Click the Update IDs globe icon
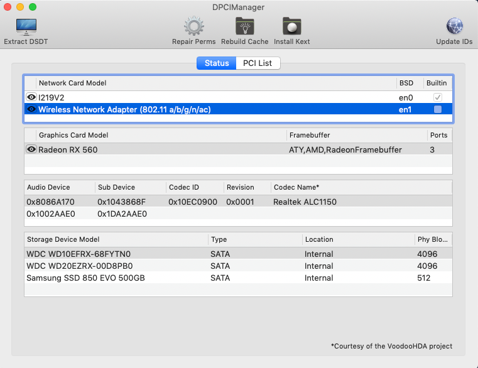Viewport: 478px width, 368px height. [x=454, y=28]
